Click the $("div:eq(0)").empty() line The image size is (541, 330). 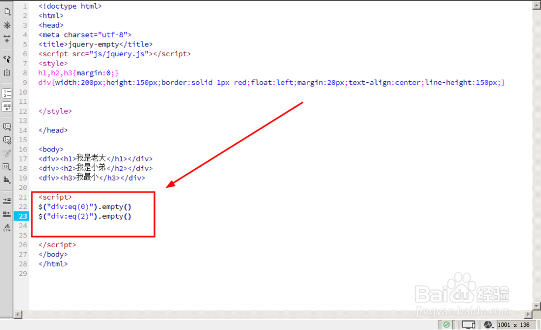pyautogui.click(x=85, y=207)
